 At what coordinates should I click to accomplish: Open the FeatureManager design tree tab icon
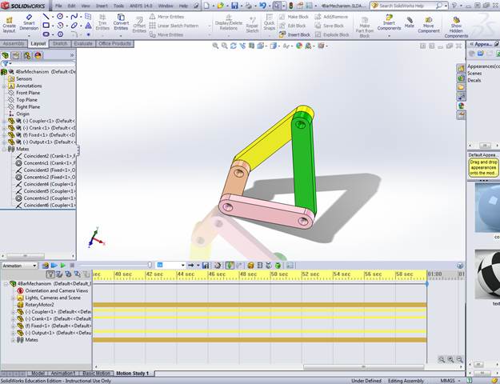pyautogui.click(x=5, y=55)
